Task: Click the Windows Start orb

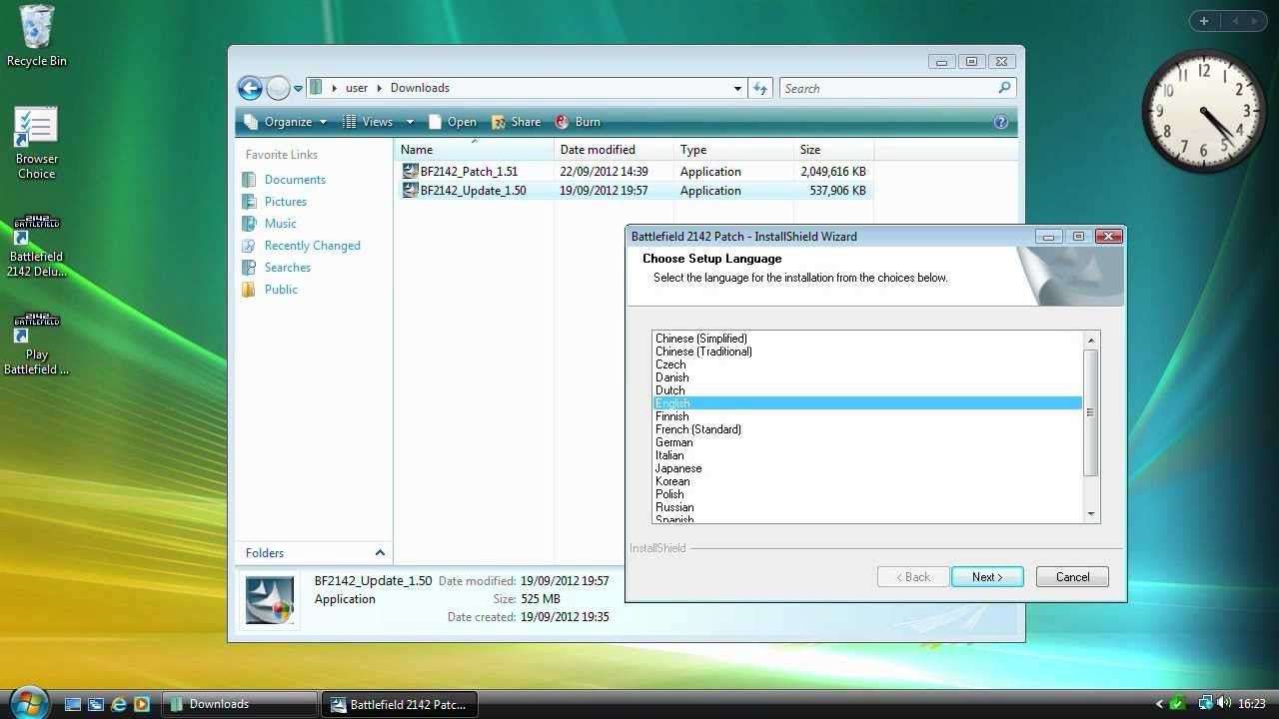Action: coord(28,703)
